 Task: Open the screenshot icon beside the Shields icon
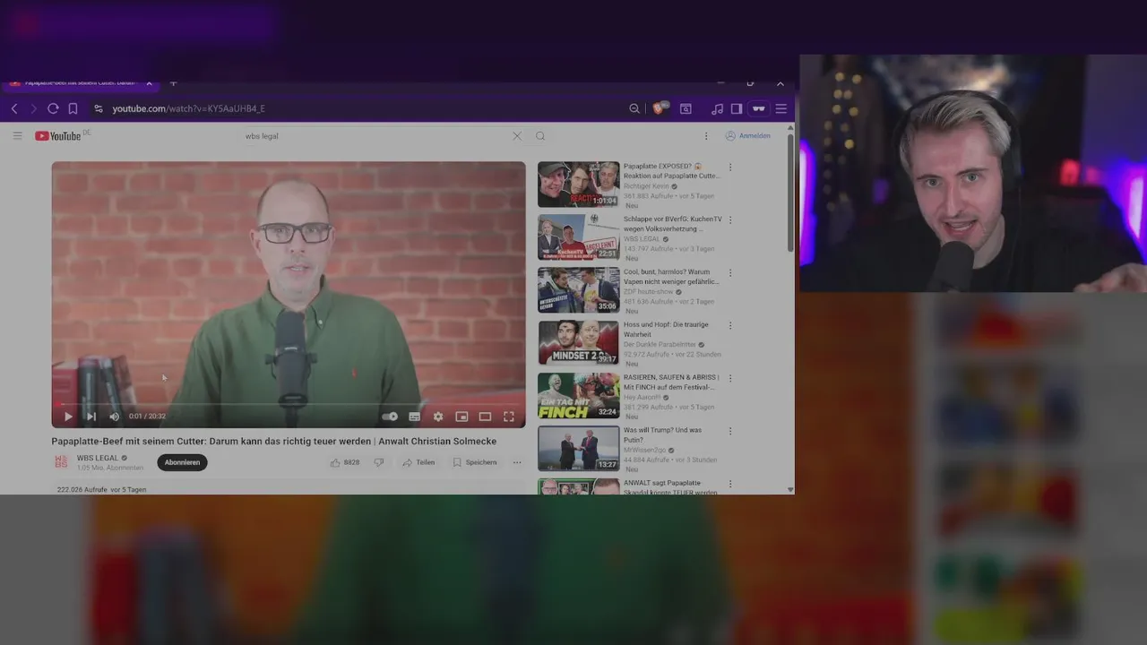[686, 108]
